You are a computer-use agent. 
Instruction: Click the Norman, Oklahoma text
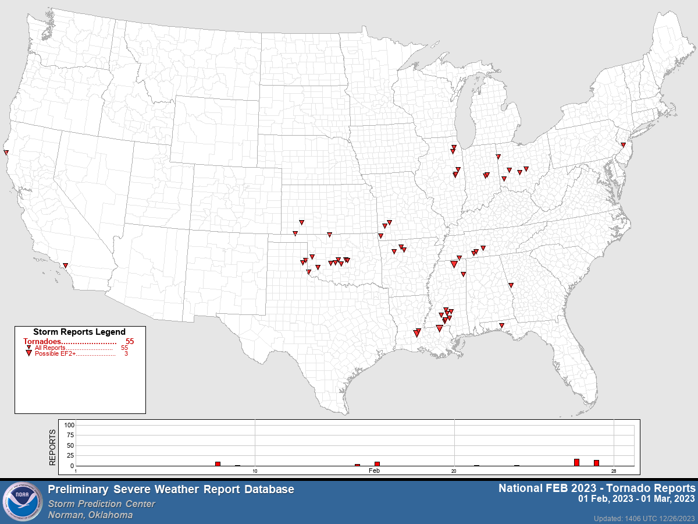(90, 515)
